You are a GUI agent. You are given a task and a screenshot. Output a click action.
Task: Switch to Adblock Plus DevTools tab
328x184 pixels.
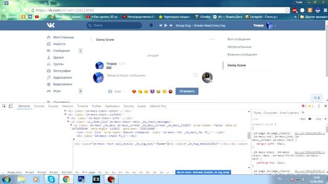pyautogui.click(x=158, y=106)
